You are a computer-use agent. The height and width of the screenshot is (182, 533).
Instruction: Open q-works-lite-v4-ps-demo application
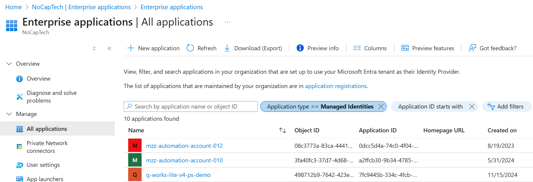[178, 175]
